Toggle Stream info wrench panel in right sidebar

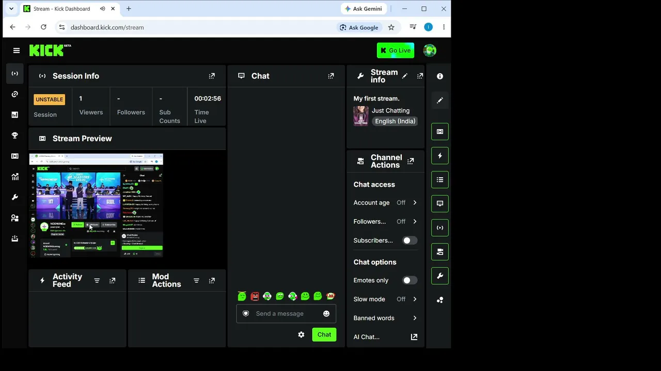440,276
